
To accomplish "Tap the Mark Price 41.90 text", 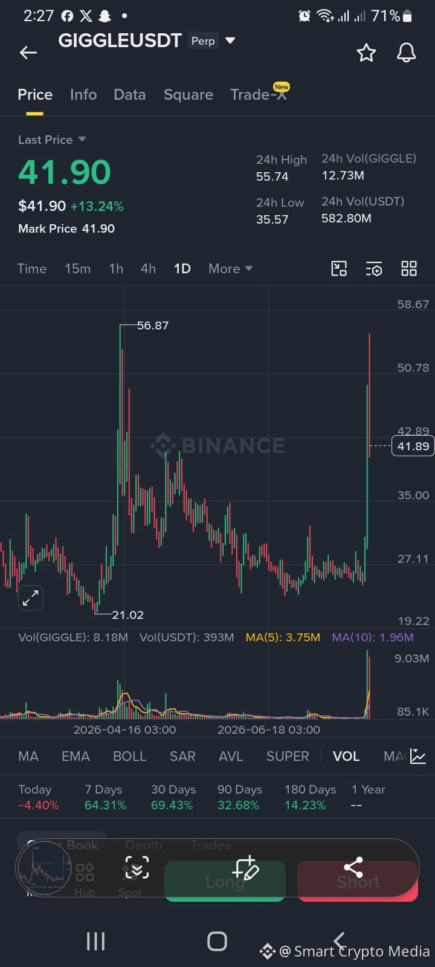I will (66, 228).
